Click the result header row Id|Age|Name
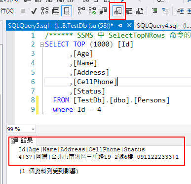 (x=81, y=149)
